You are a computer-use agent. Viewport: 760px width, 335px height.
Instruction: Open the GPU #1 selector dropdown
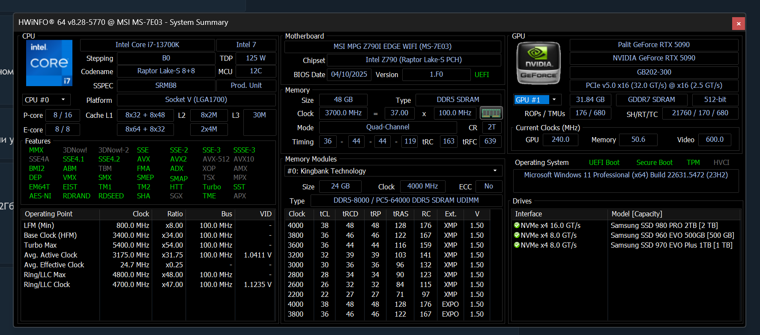[x=554, y=100]
